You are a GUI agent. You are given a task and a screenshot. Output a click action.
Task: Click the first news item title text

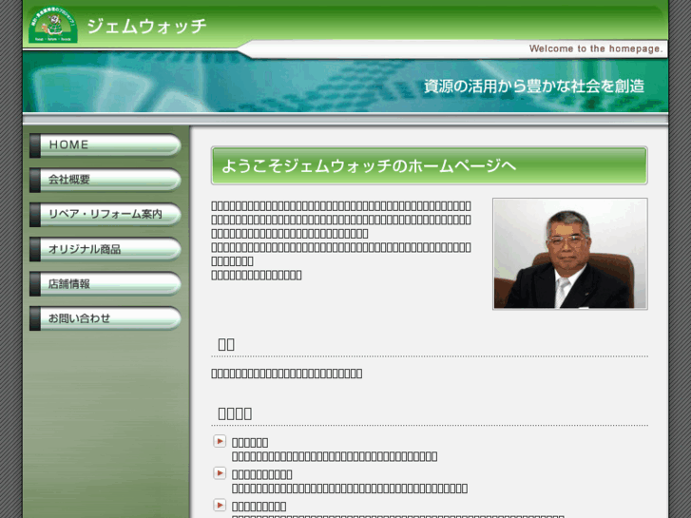(x=250, y=442)
